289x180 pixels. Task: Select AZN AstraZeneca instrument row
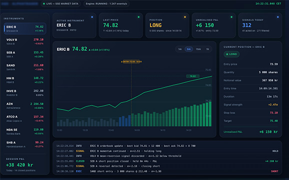(x=25, y=106)
